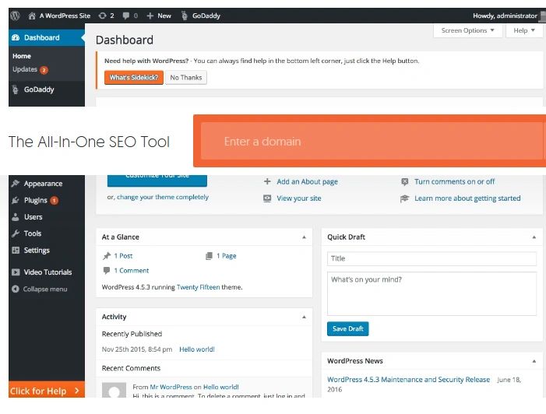Viewport: 546px width, 414px height.
Task: Click the Enter a domain input field
Action: (x=373, y=141)
